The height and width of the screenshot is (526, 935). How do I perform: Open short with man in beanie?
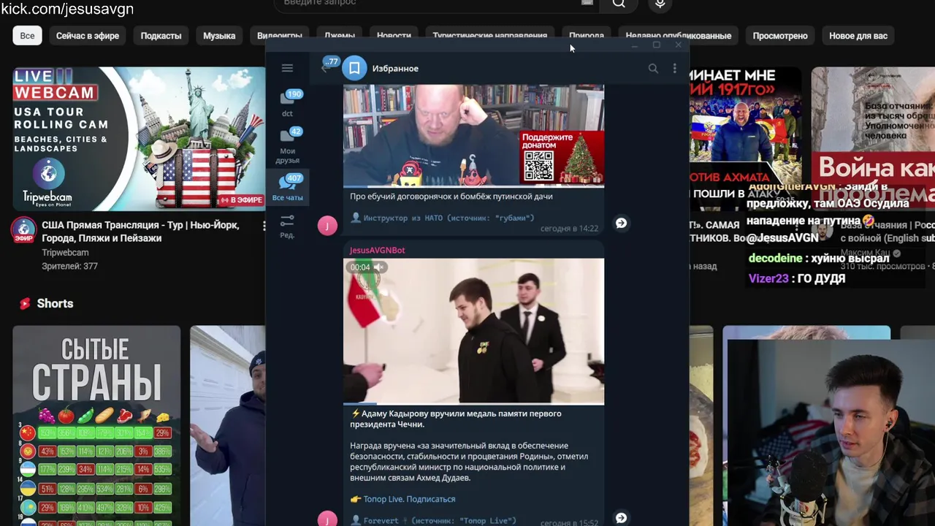227,426
